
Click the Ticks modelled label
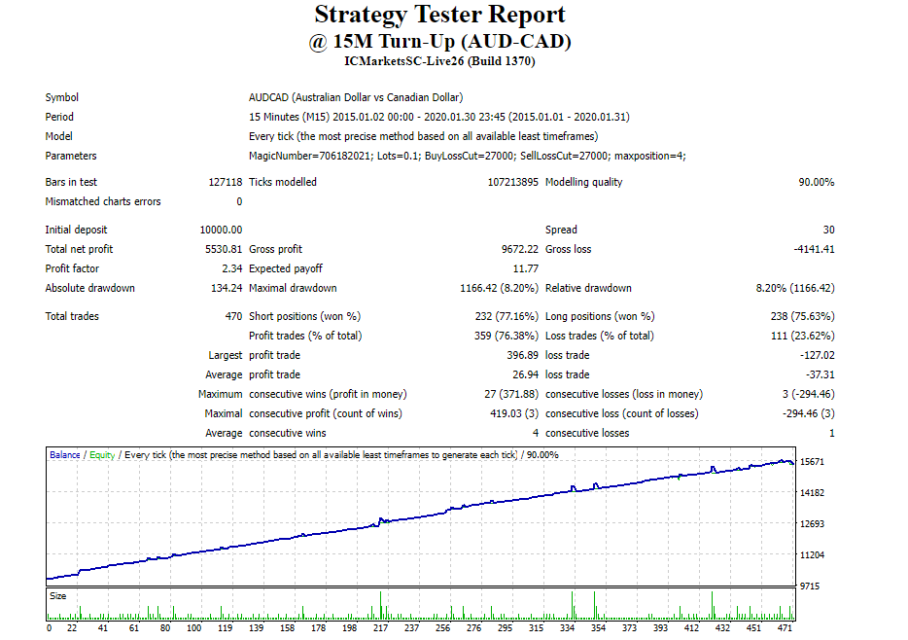(283, 182)
